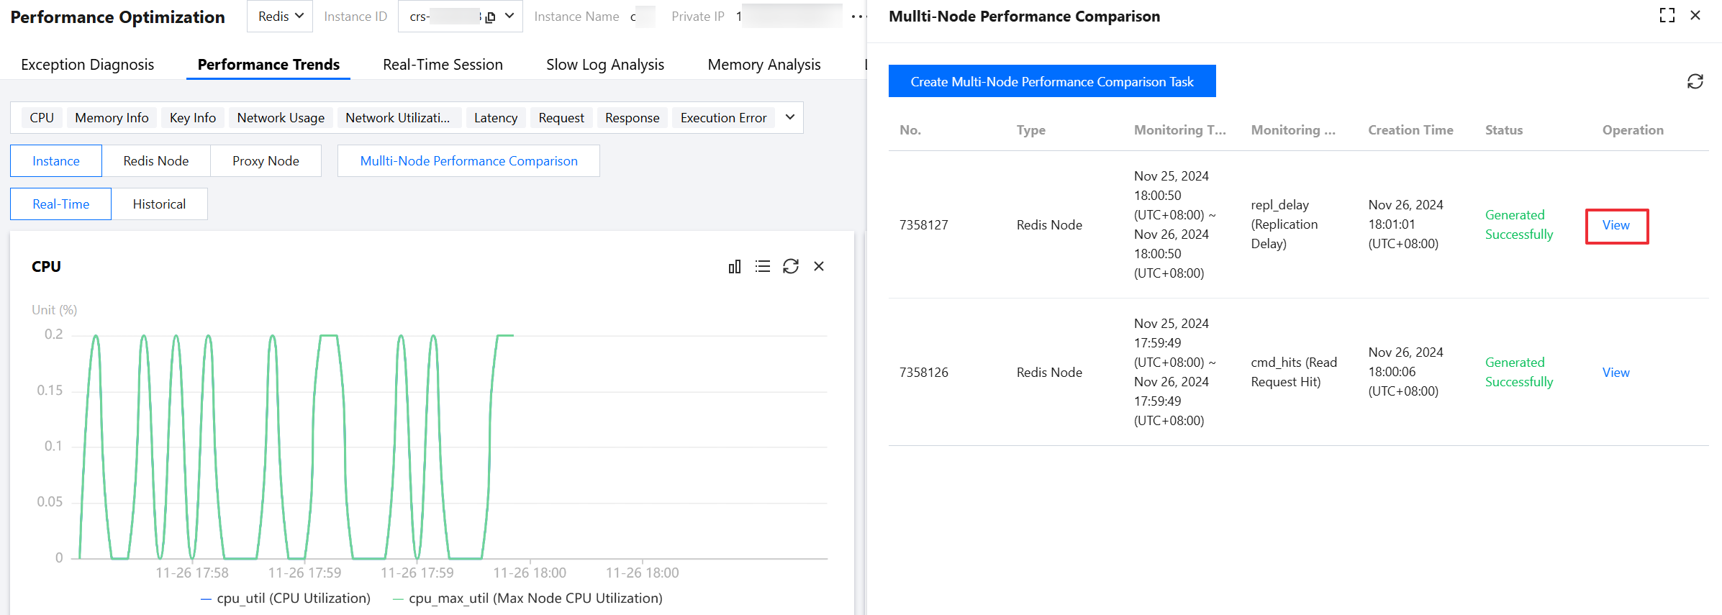This screenshot has height=615, width=1722.
Task: Select the Redis Node view
Action: pos(155,161)
